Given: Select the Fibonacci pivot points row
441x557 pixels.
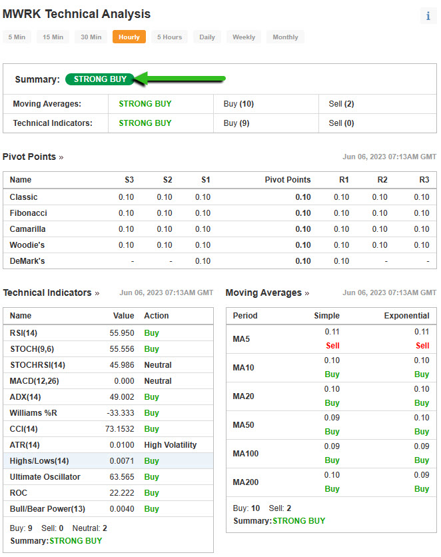Looking at the screenshot, I should tap(220, 213).
